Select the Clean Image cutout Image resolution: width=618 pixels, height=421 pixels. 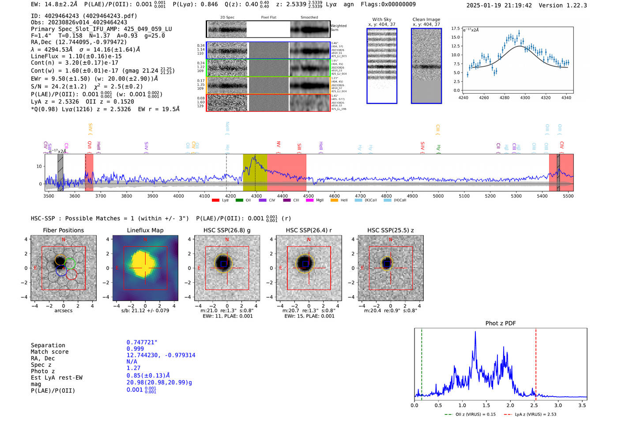coord(426,66)
